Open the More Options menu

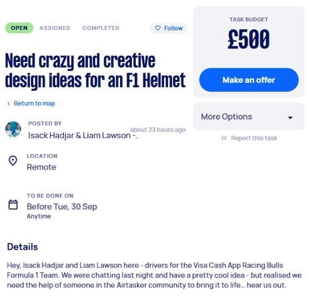click(x=249, y=117)
